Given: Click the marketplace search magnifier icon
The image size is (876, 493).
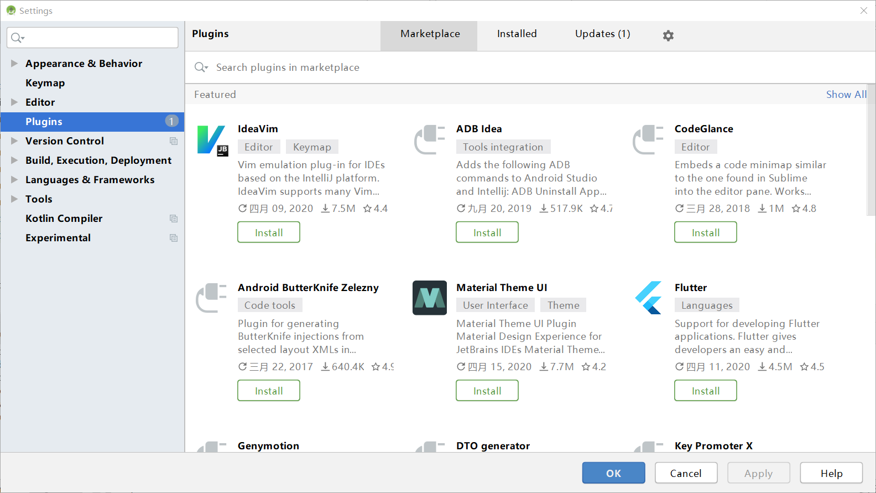Looking at the screenshot, I should [201, 68].
